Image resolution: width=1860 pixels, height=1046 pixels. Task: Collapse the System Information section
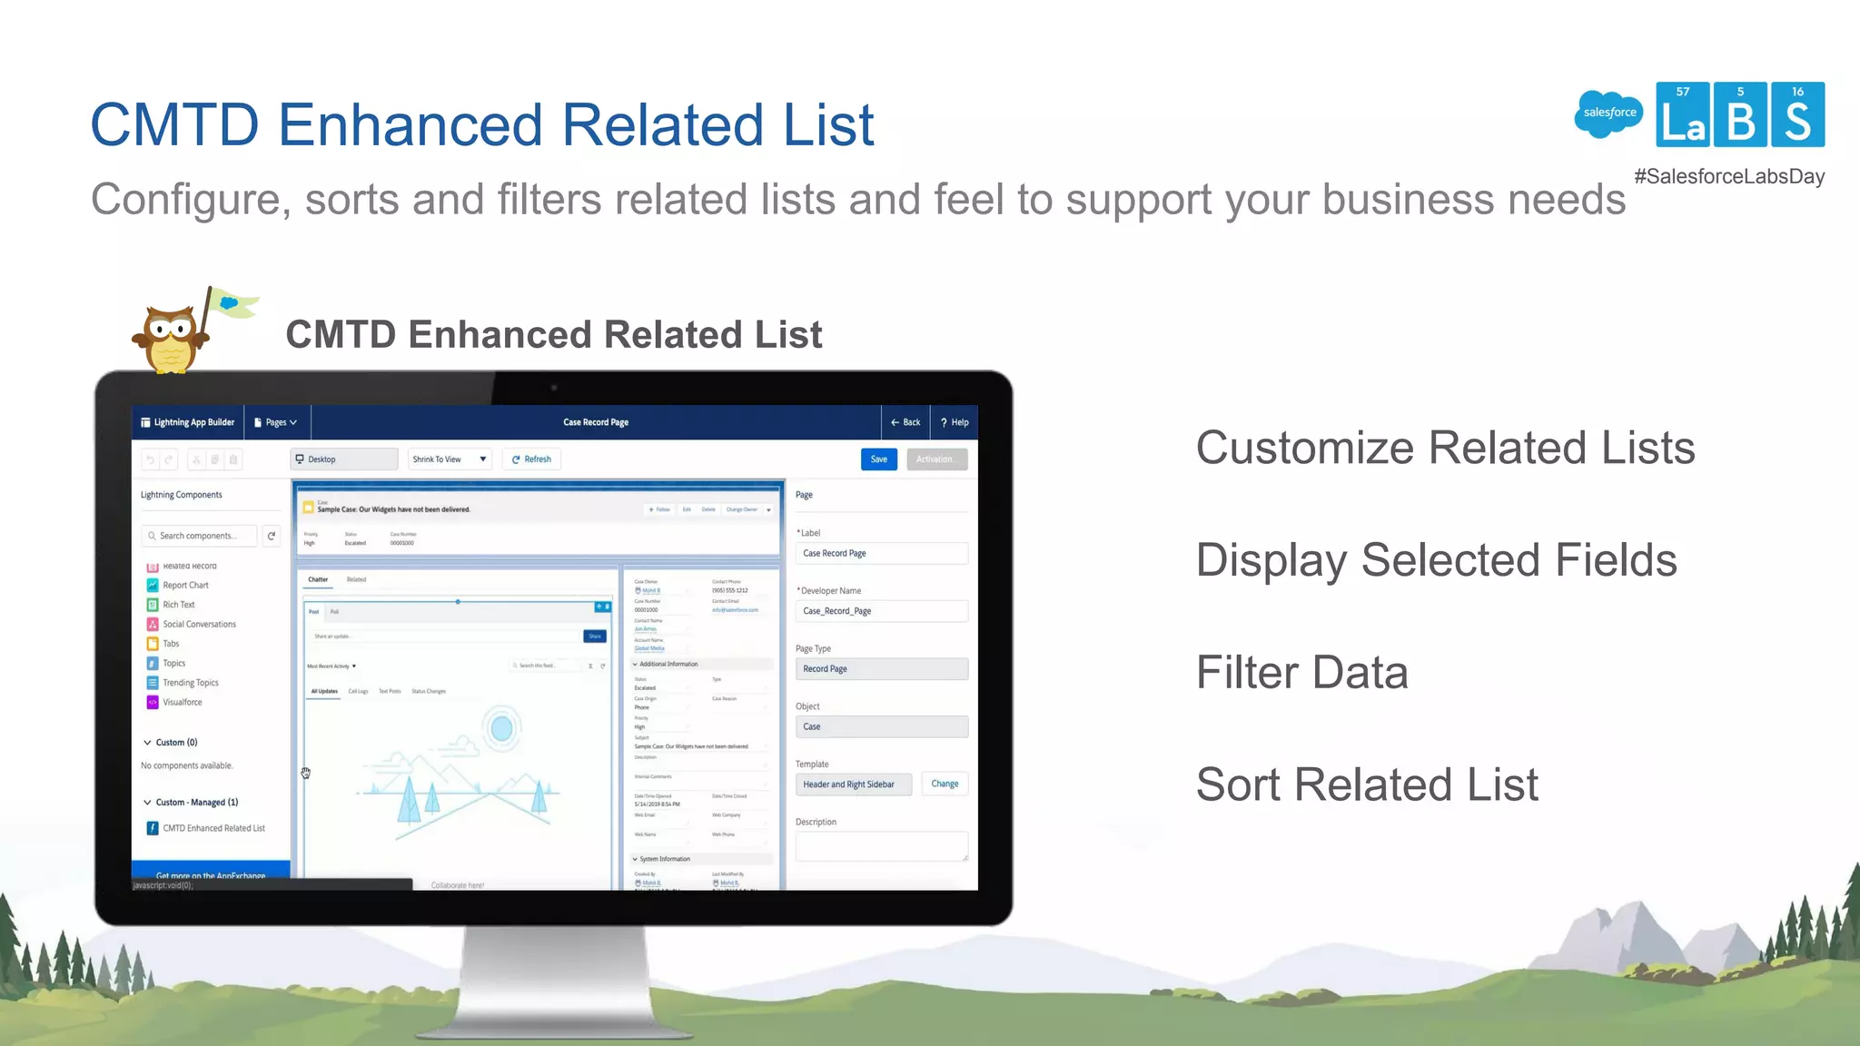coord(635,859)
